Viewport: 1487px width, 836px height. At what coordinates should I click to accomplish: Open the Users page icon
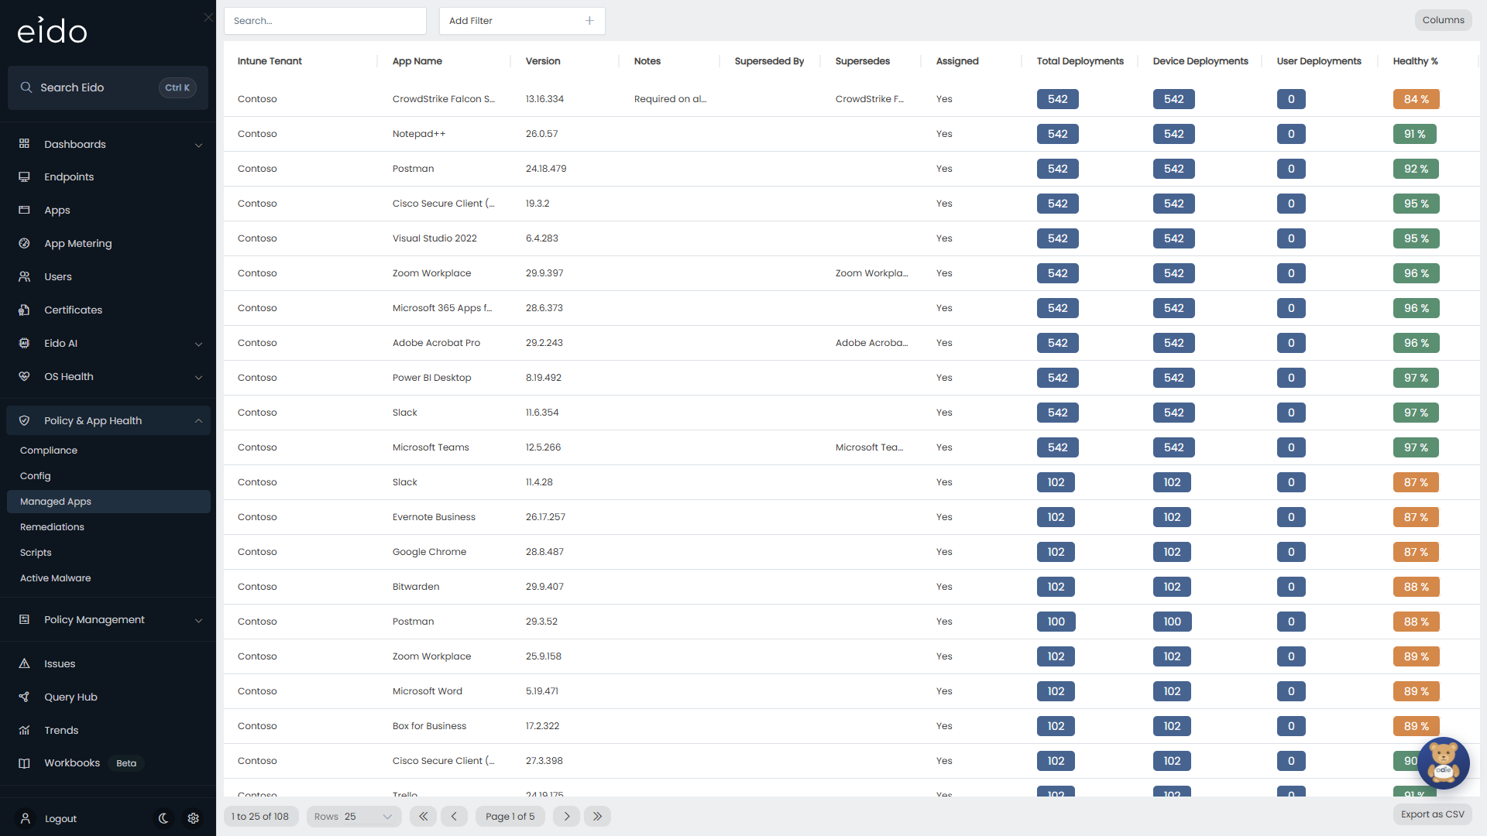click(x=24, y=277)
